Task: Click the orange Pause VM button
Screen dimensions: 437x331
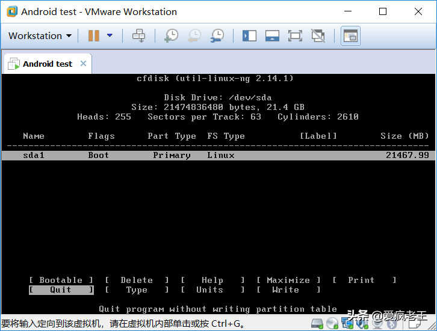Action: [94, 36]
